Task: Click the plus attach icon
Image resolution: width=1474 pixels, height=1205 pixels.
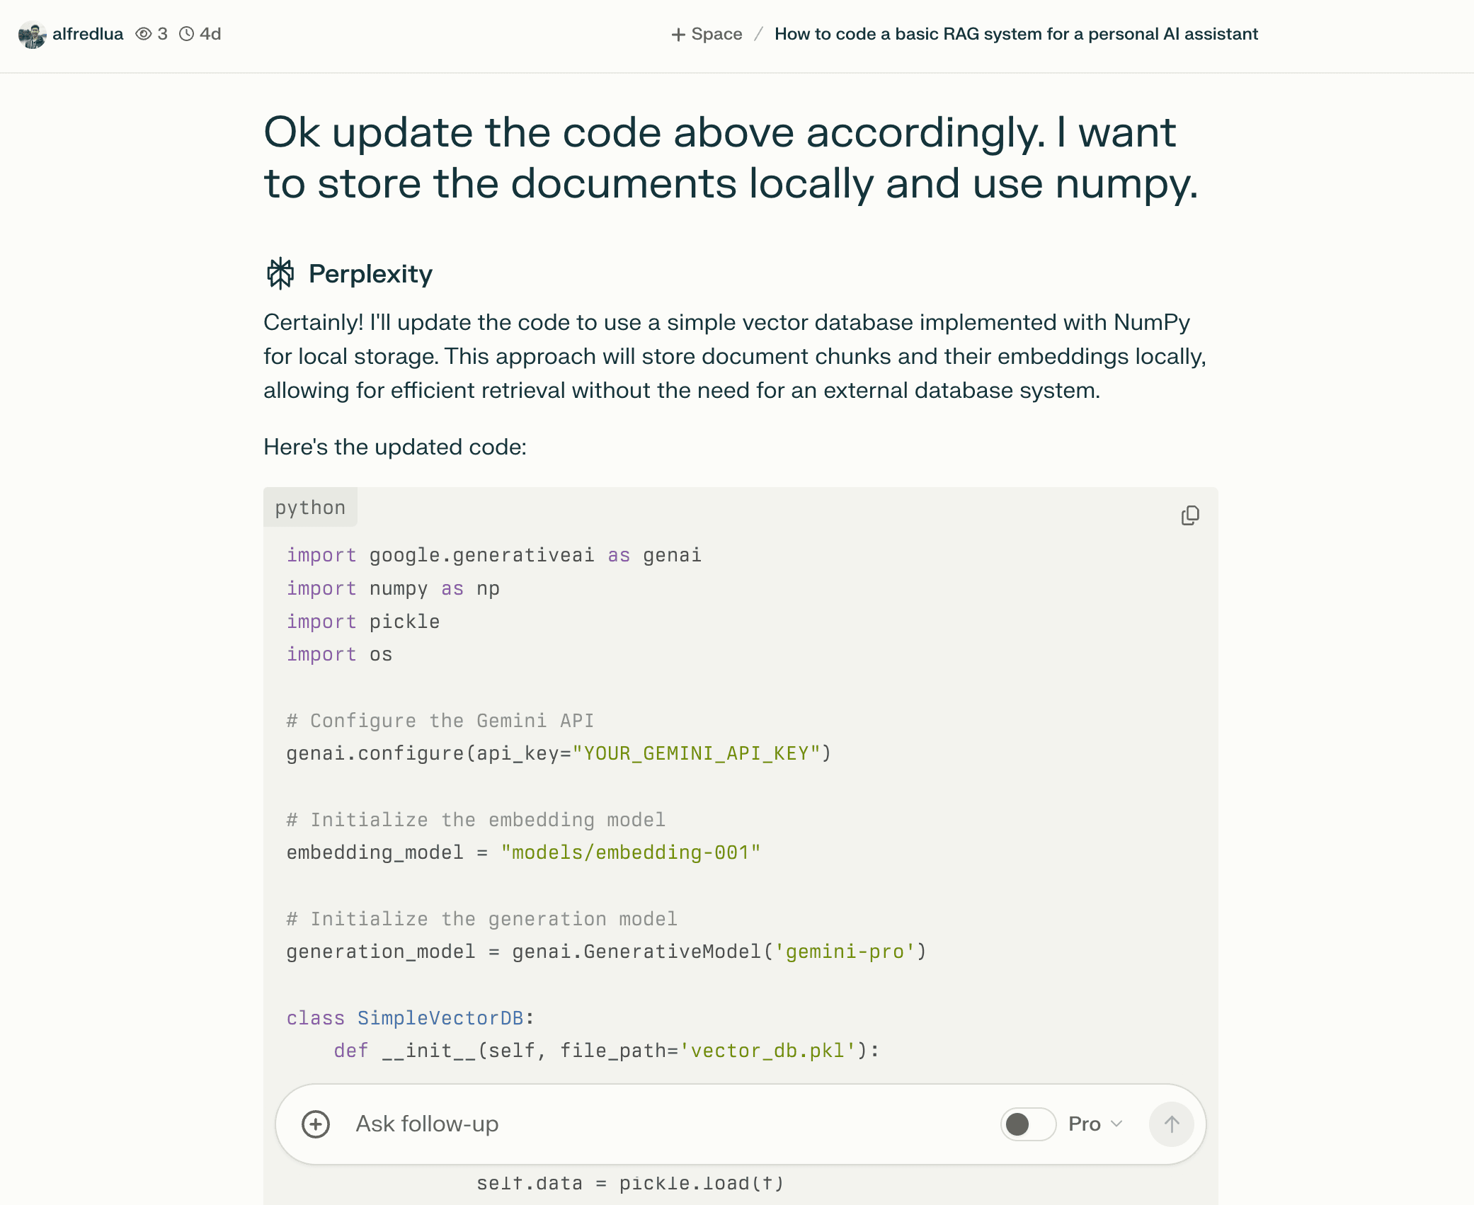Action: (x=316, y=1124)
